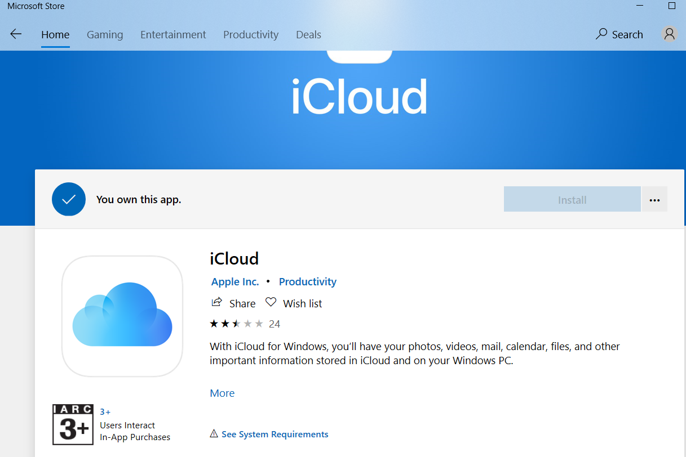
Task: Click the Share arrow icon
Action: point(216,303)
